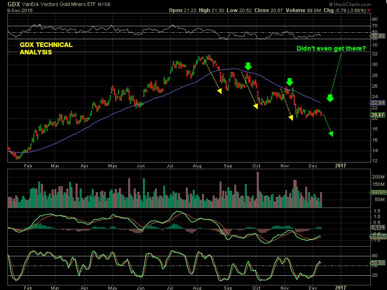The height and width of the screenshot is (290, 387).
Task: Click the Aug label under the price chart
Action: pyautogui.click(x=197, y=166)
